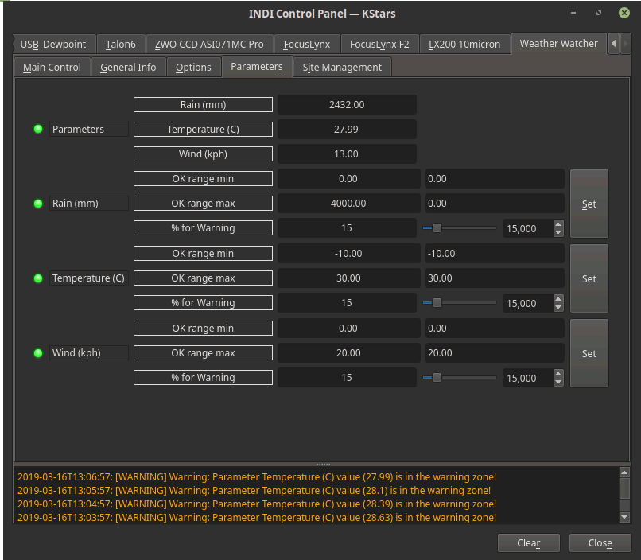Select the Parameters tab
The height and width of the screenshot is (560, 641).
pyautogui.click(x=257, y=67)
